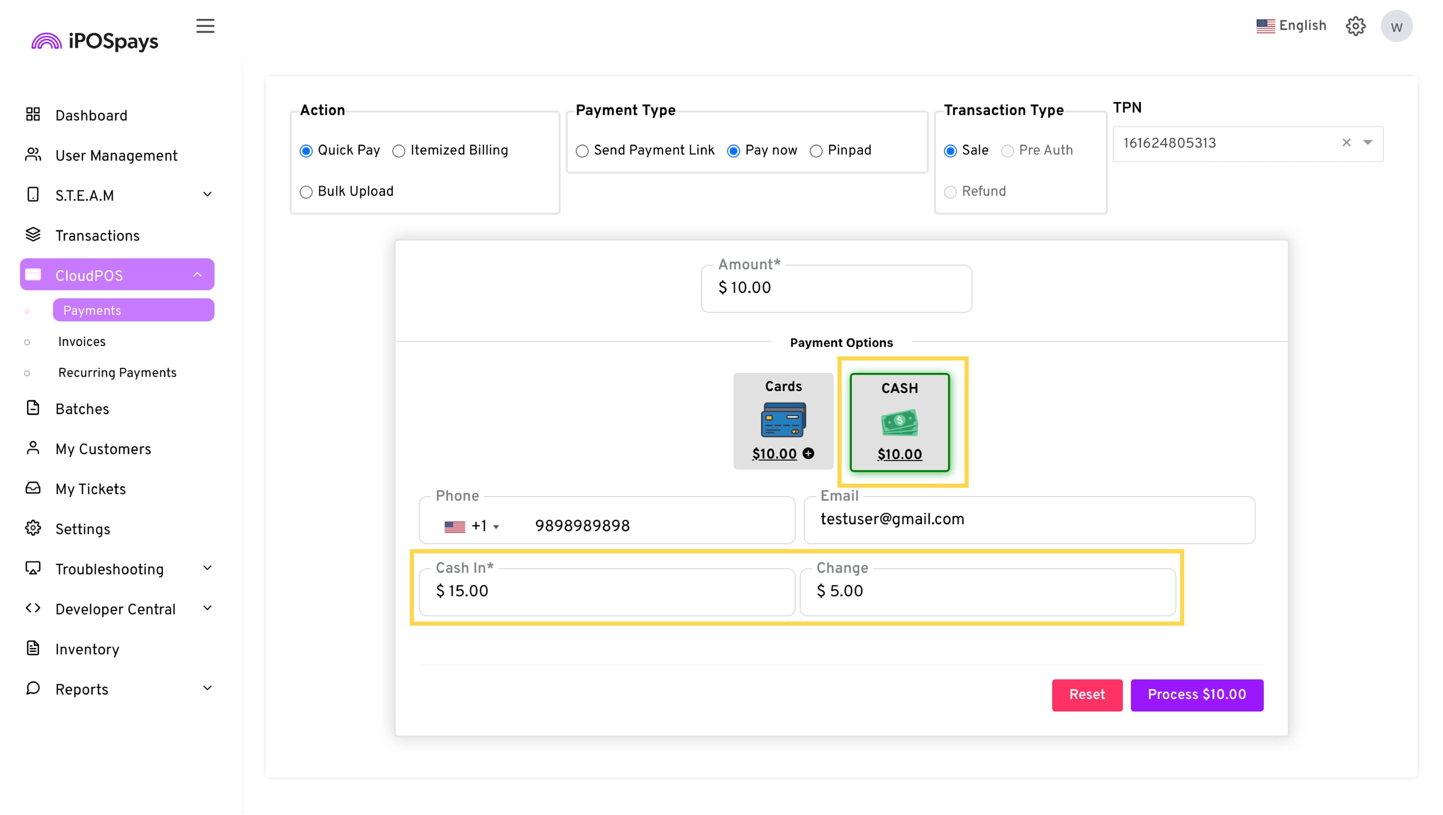The width and height of the screenshot is (1443, 815).
Task: Open Recurring Payments submenu item
Action: 117,373
